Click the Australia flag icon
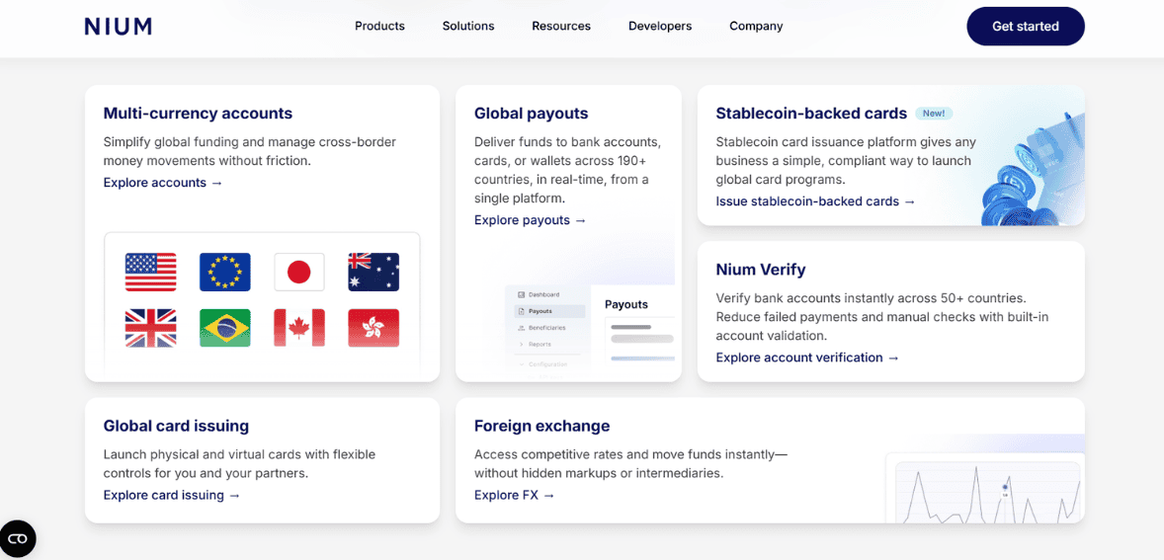1164x560 pixels. [x=374, y=272]
